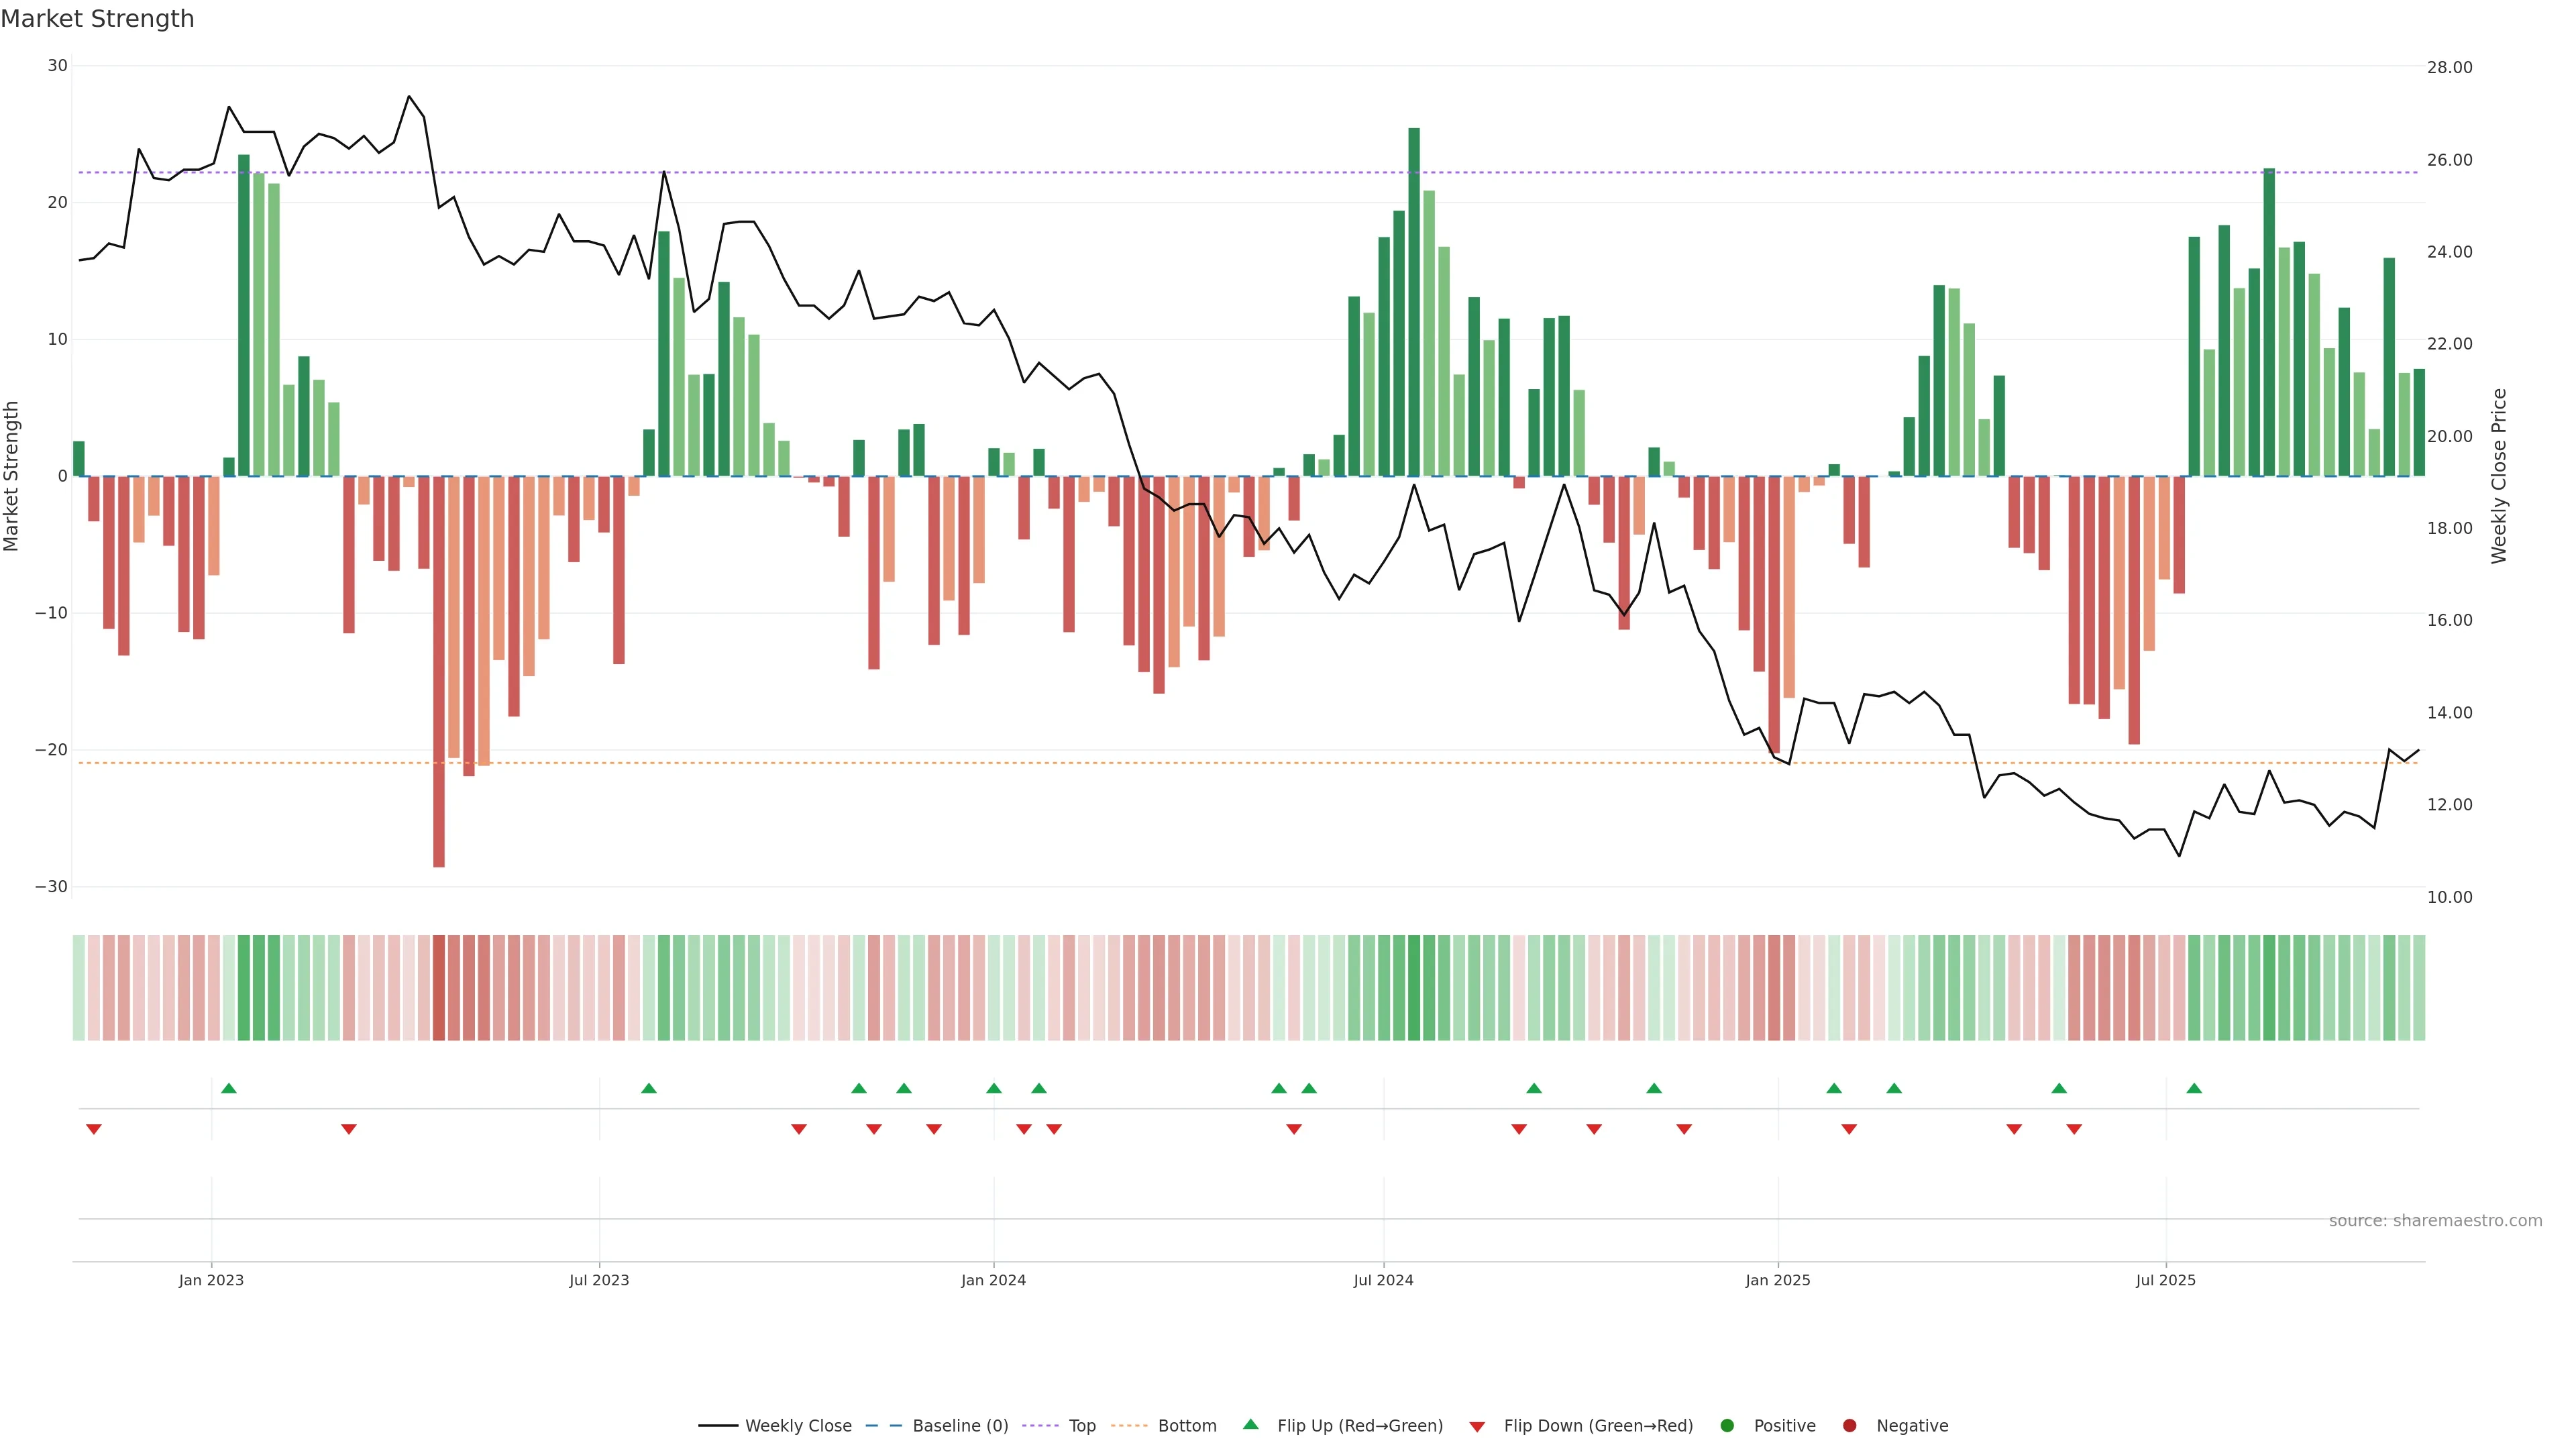
Task: Click the Jul 2024 x-axis label
Action: point(1383,1280)
